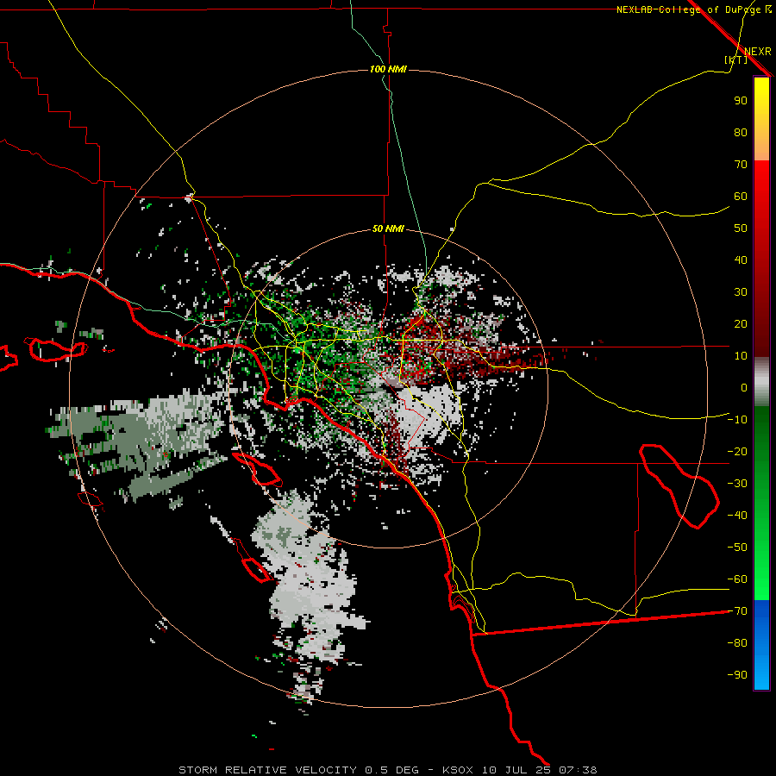776x776 pixels.
Task: Click the -70 scale value
Action: 737,610
